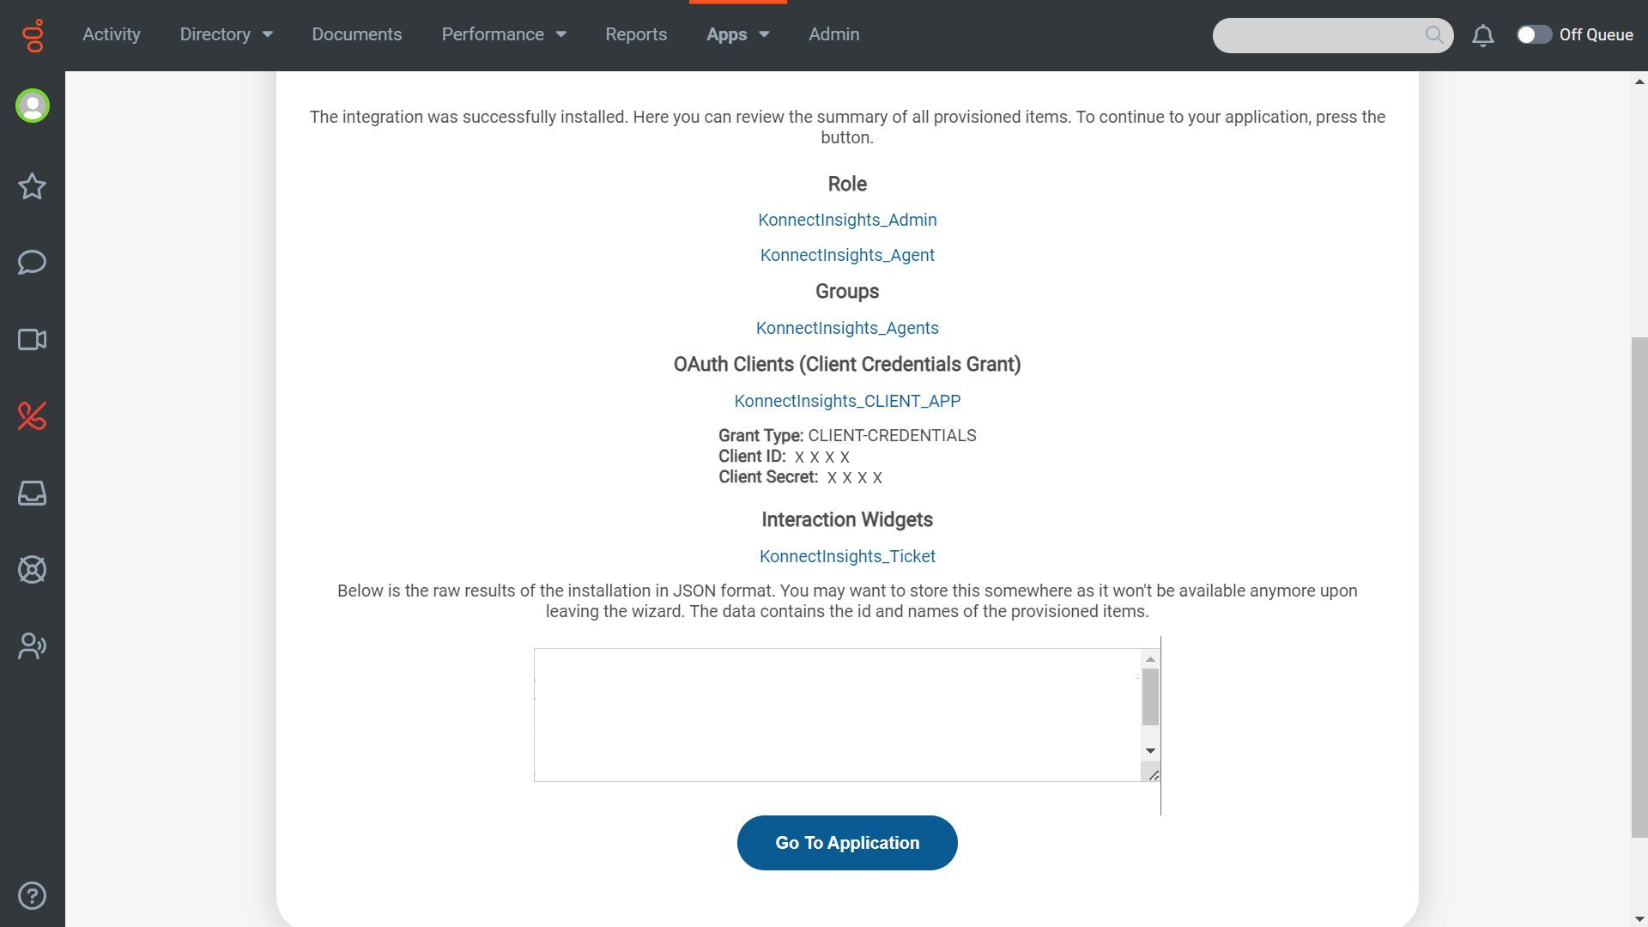Open the KonnectInsights_CLIENT_APP link

click(x=847, y=402)
